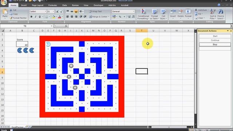This screenshot has width=233, height=131.
Task: Click Accounting Number Format icon
Action: pyautogui.click(x=114, y=17)
